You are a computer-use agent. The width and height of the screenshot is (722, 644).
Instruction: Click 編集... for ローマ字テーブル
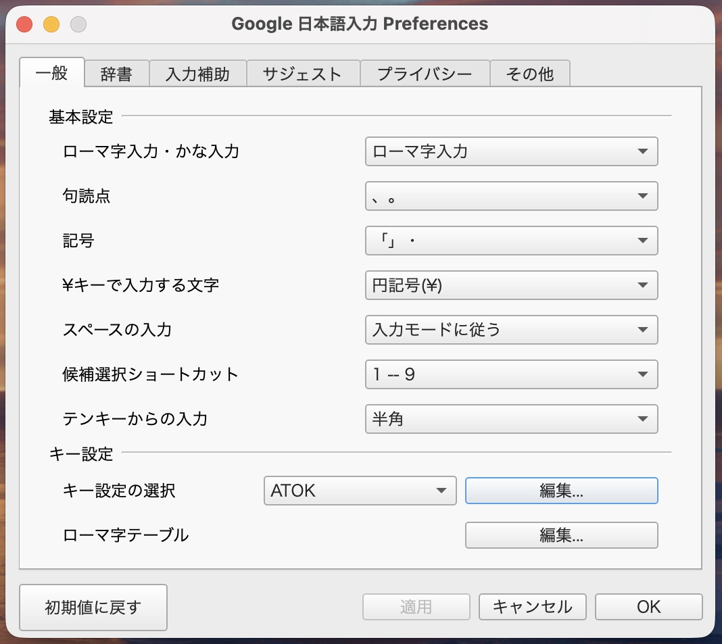(561, 535)
